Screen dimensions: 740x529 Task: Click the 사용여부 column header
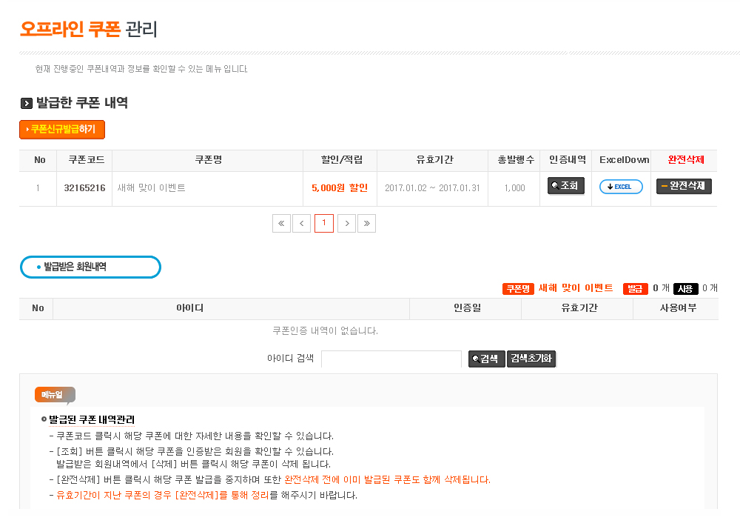point(675,308)
